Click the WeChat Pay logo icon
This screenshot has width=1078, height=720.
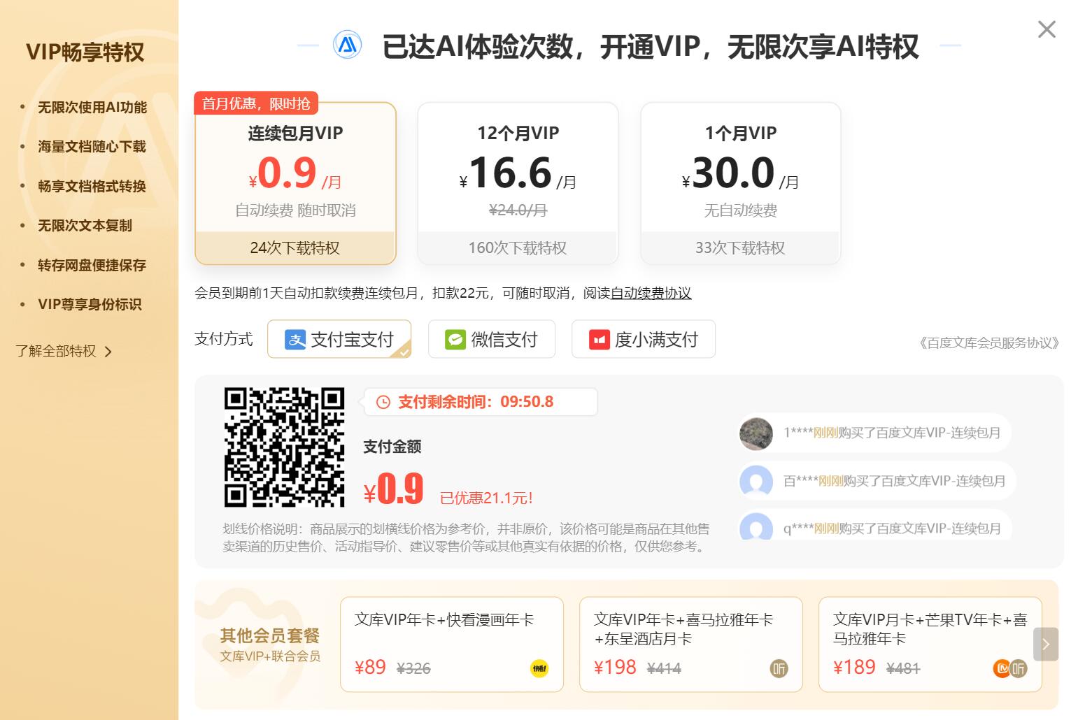point(455,340)
